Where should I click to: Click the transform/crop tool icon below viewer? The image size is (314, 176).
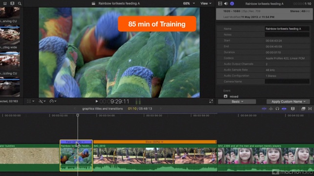point(29,101)
